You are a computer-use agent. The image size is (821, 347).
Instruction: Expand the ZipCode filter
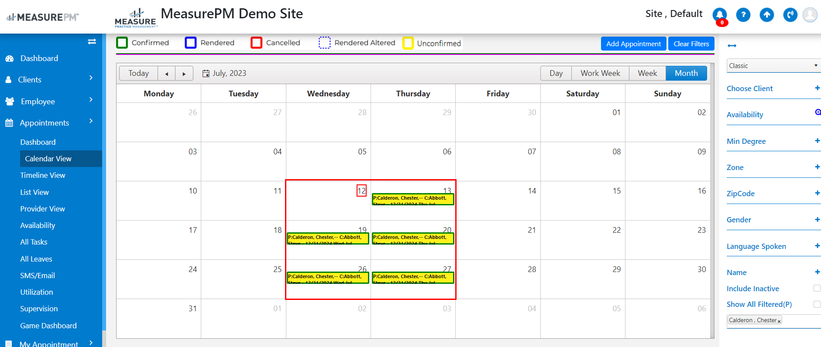[817, 193]
